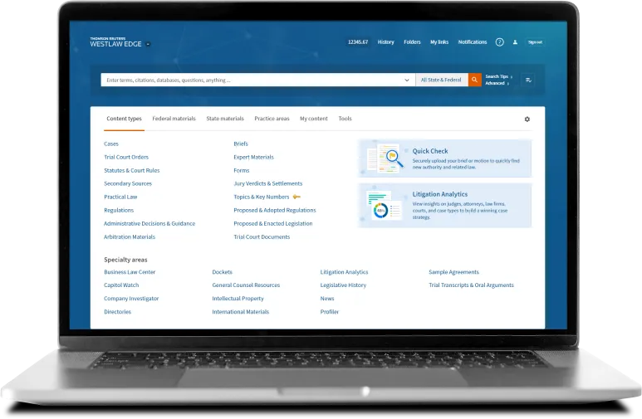Click the Sign out button
The height and width of the screenshot is (419, 642).
tap(535, 42)
